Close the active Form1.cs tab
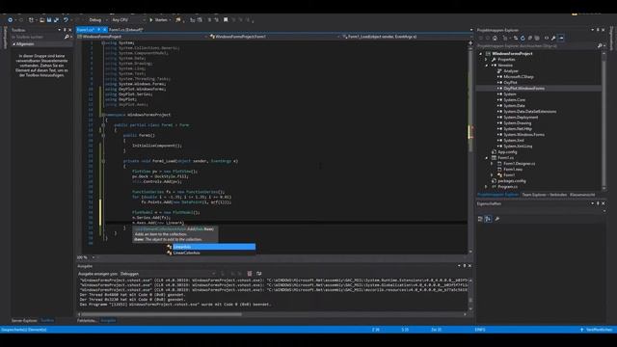The width and height of the screenshot is (617, 347). (104, 30)
